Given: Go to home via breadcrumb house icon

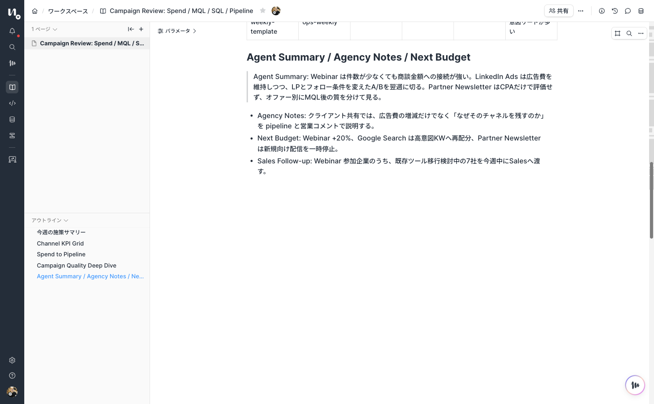Looking at the screenshot, I should tap(35, 11).
